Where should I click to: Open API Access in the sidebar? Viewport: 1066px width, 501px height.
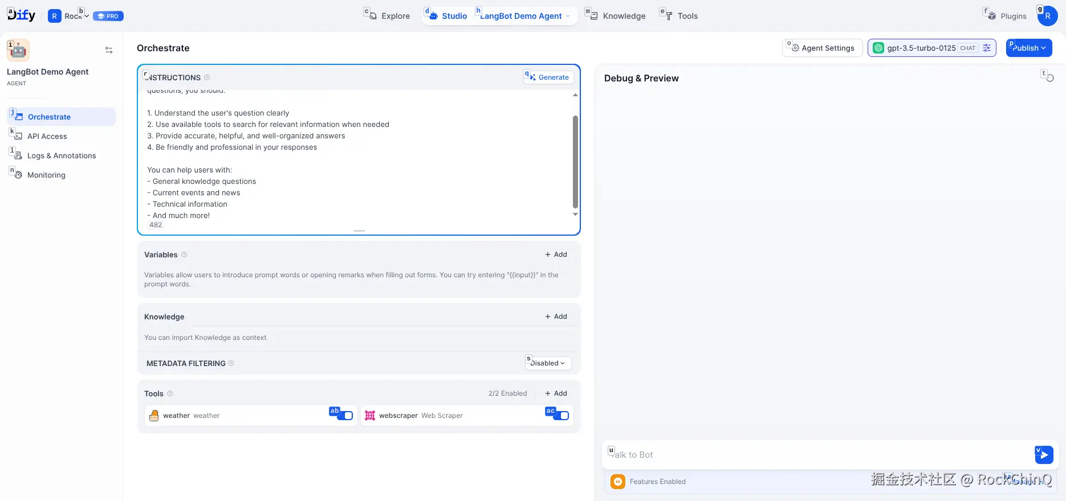[x=62, y=136]
